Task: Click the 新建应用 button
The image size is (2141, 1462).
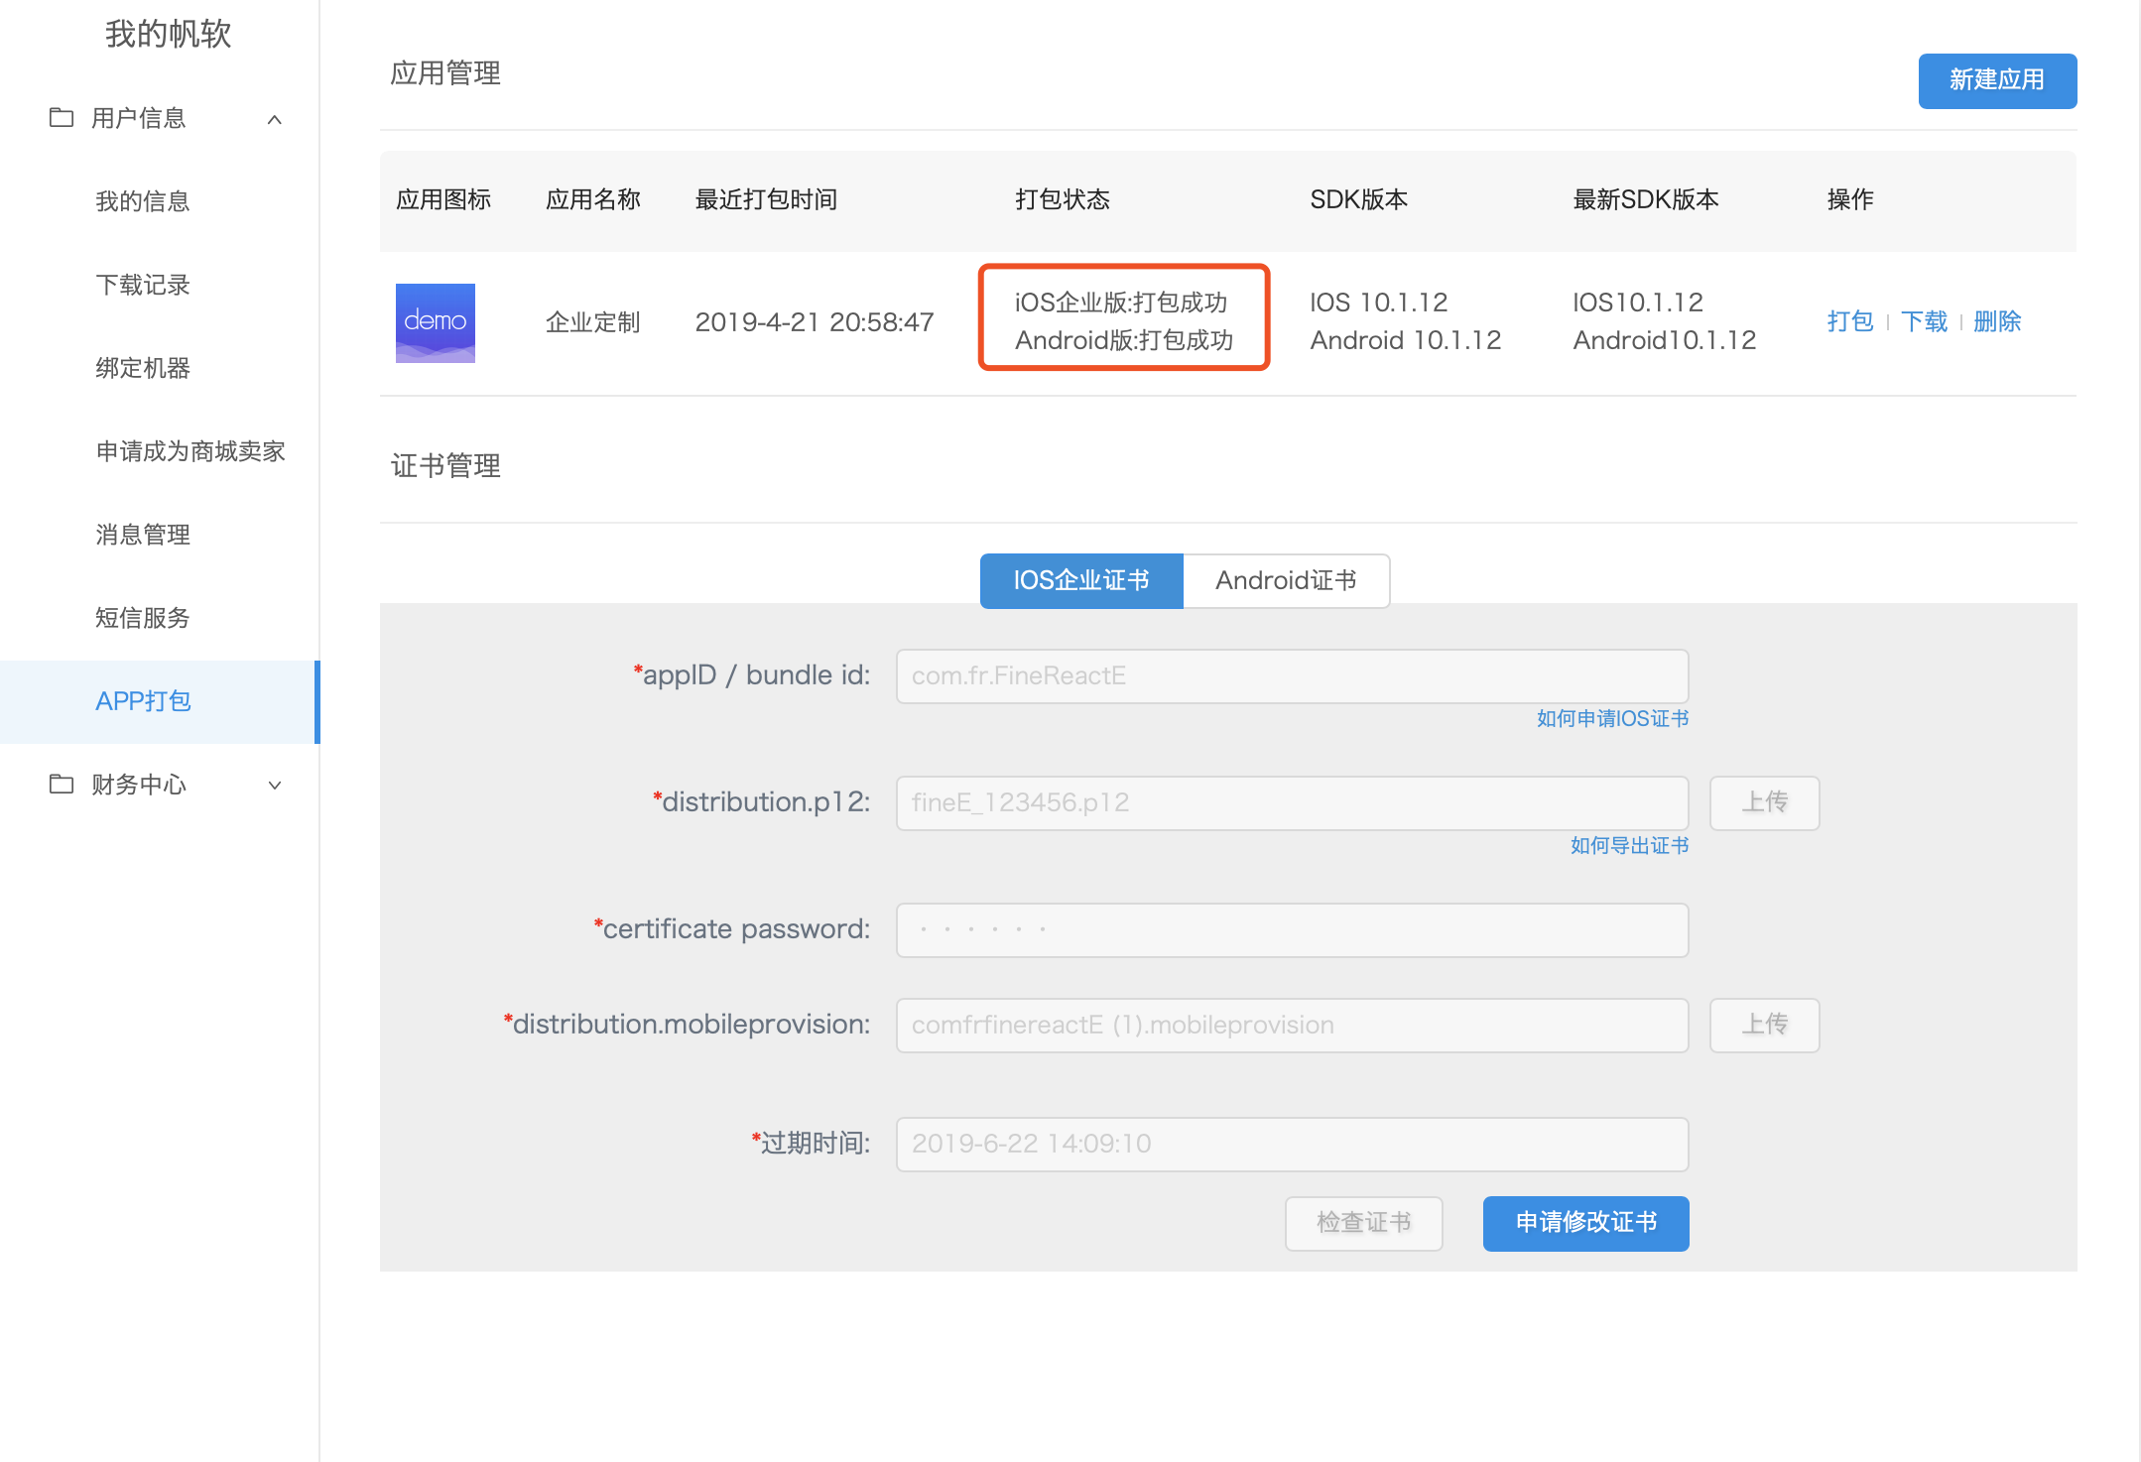Action: tap(1996, 80)
